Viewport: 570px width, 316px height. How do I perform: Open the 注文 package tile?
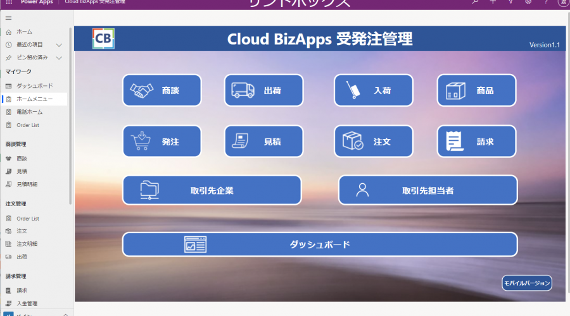pyautogui.click(x=373, y=142)
